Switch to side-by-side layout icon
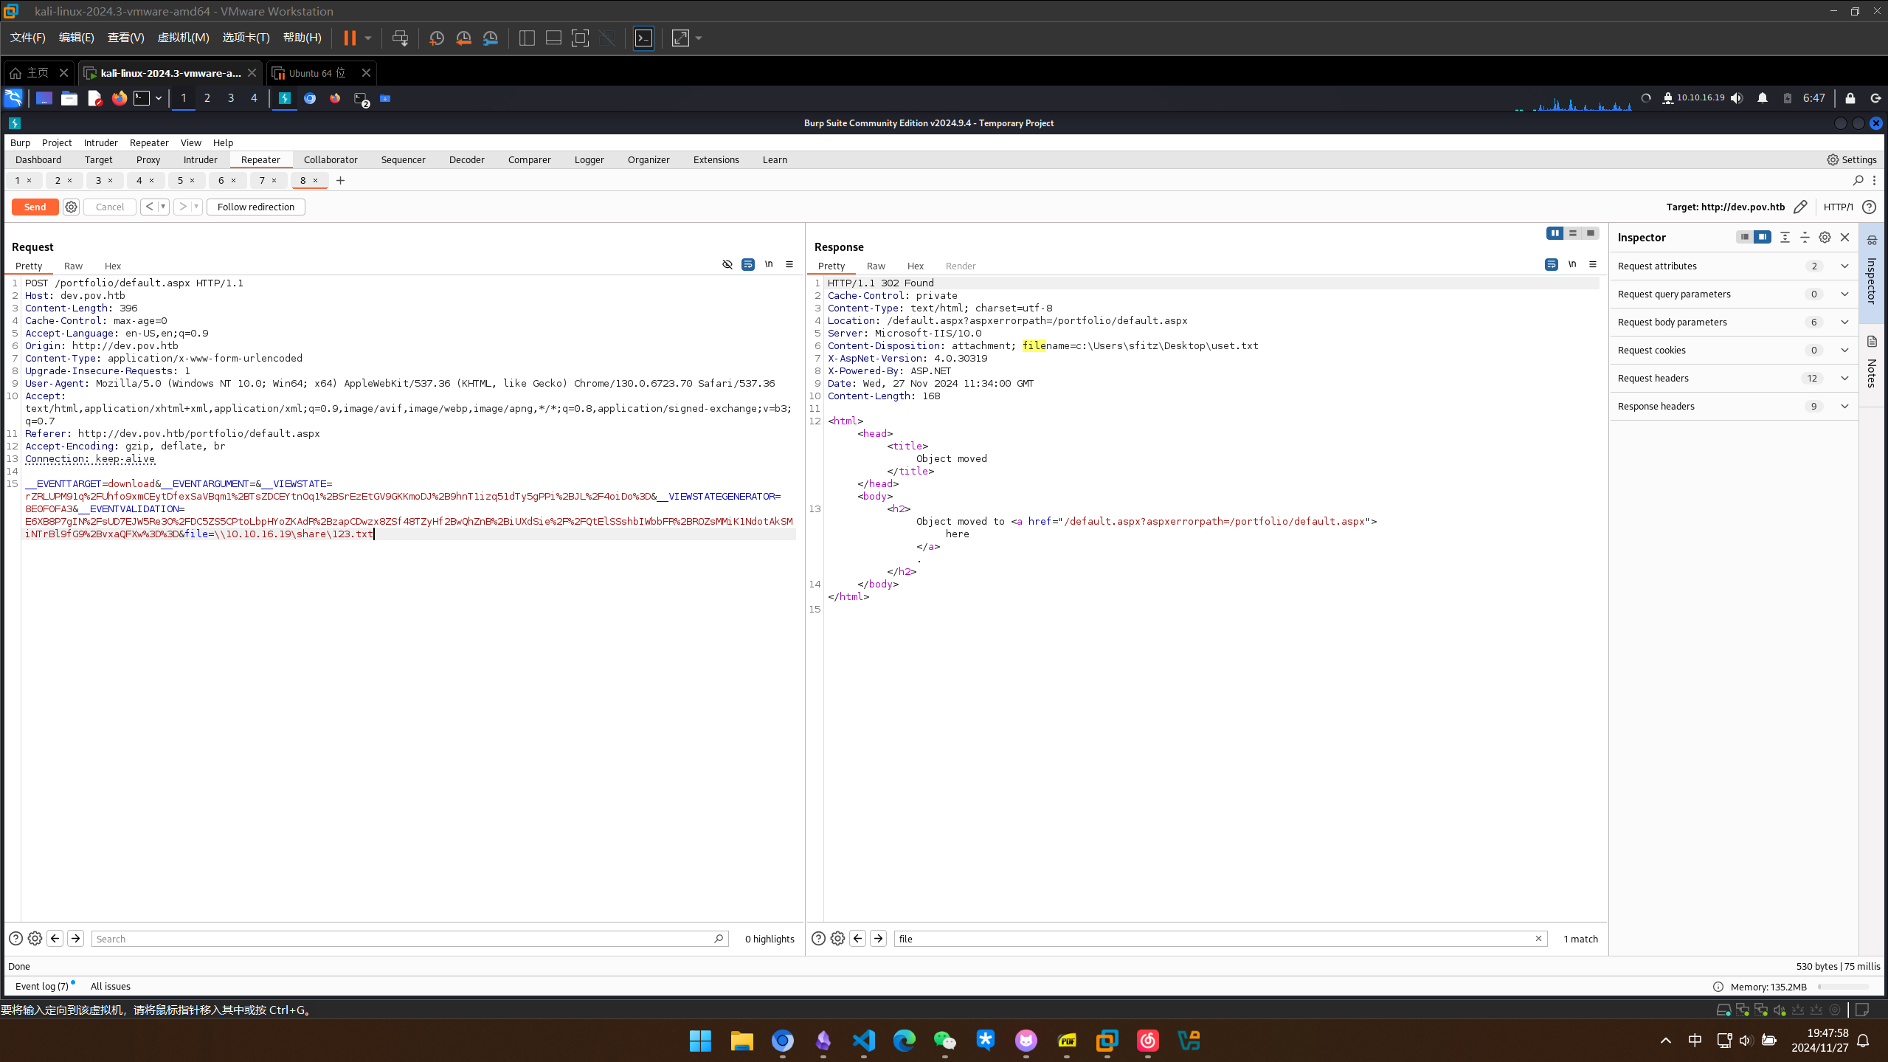The image size is (1888, 1062). (1555, 233)
